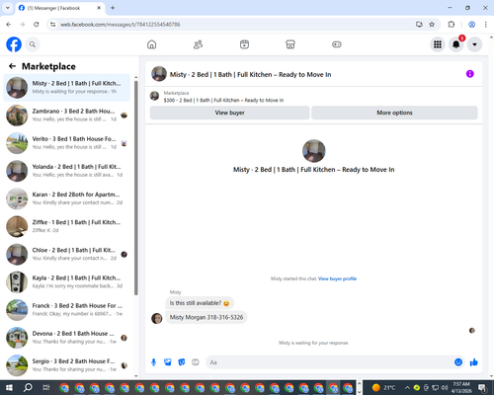Viewport: 494px width, 395px height.
Task: Open Windows taskbar search
Action: click(x=28, y=387)
